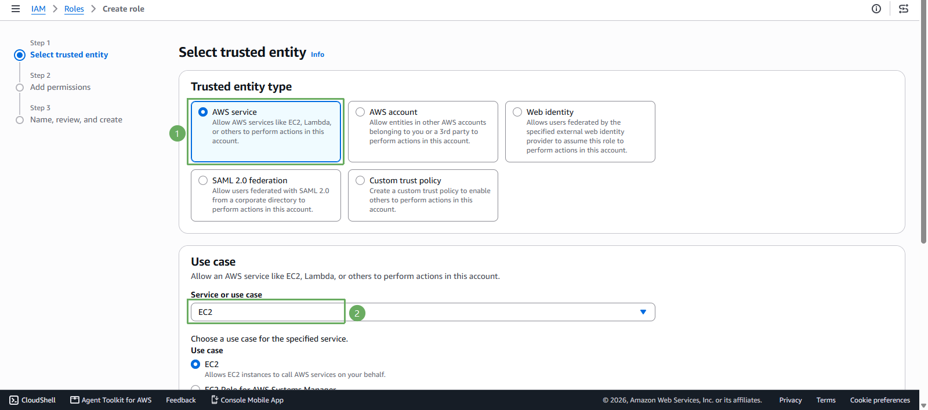Select the EC2 use case radio

tap(195, 364)
